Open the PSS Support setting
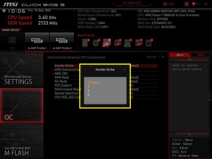 (x=106, y=85)
